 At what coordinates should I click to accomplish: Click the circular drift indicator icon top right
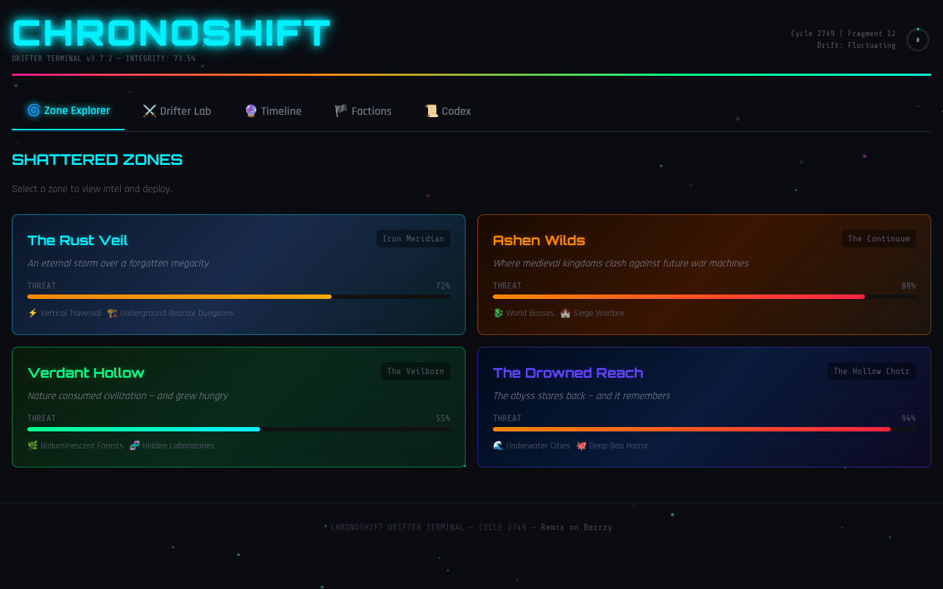tap(918, 40)
